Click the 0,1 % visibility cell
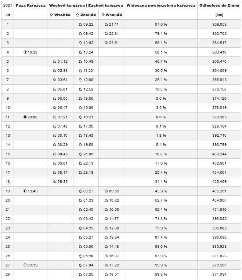Screen dimensions: 242x280 [x=161, y=126]
